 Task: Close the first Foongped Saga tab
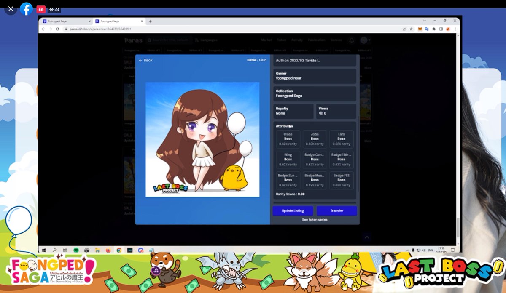coord(89,21)
